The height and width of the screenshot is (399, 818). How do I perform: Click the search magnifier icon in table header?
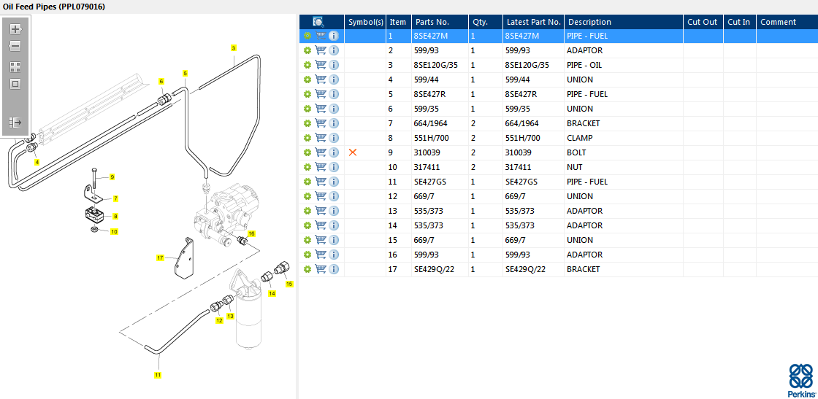point(318,22)
